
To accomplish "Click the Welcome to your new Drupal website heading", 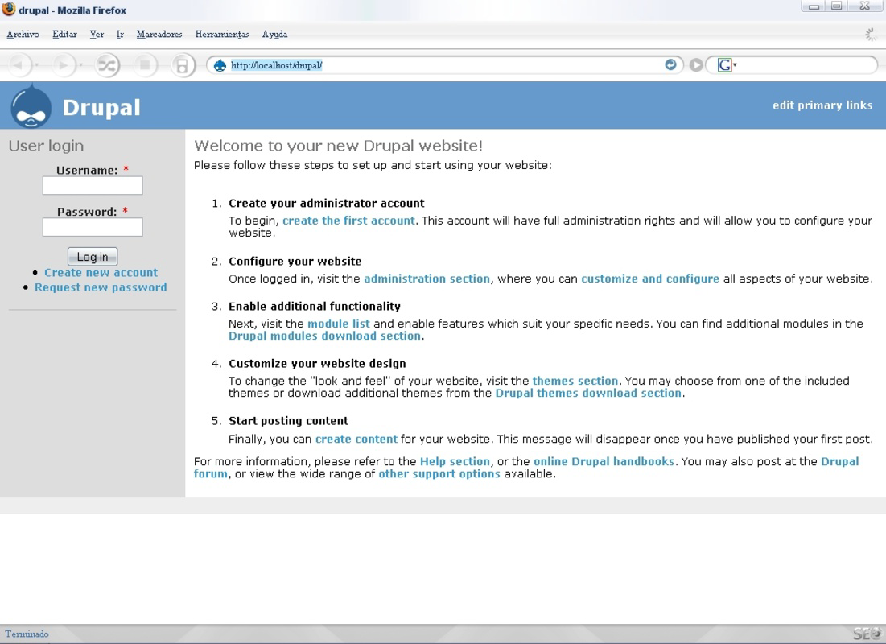I will click(338, 146).
